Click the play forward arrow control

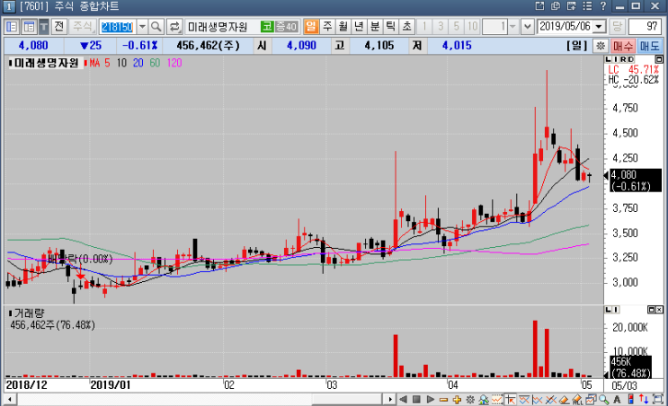point(431,400)
